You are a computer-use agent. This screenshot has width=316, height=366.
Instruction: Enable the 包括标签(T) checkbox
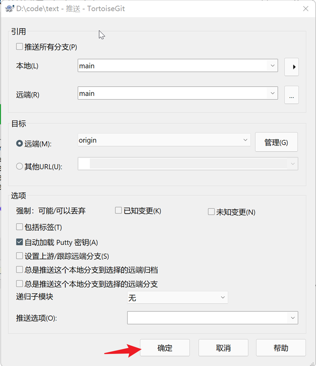click(19, 227)
